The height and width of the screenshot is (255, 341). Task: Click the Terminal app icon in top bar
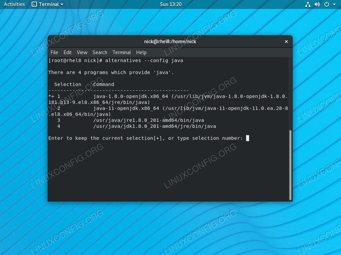click(34, 4)
